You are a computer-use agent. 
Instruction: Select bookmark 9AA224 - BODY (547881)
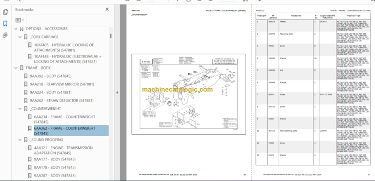(x=50, y=92)
